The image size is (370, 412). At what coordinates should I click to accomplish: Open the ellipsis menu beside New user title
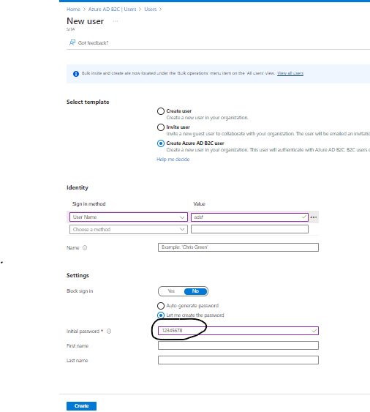[x=116, y=21]
